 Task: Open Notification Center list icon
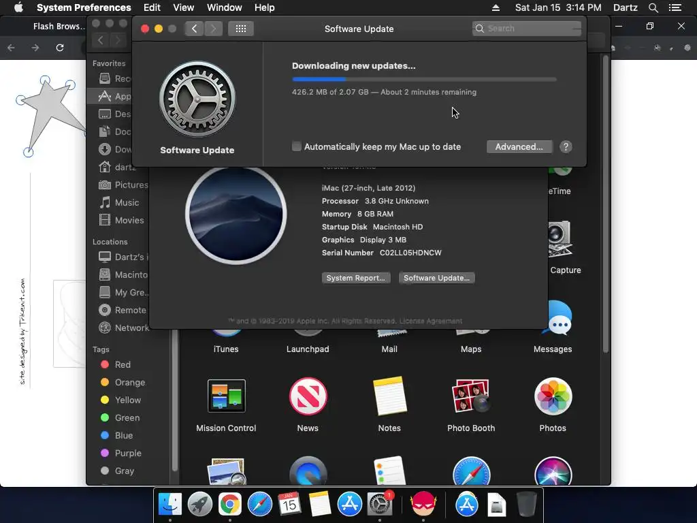tap(675, 7)
